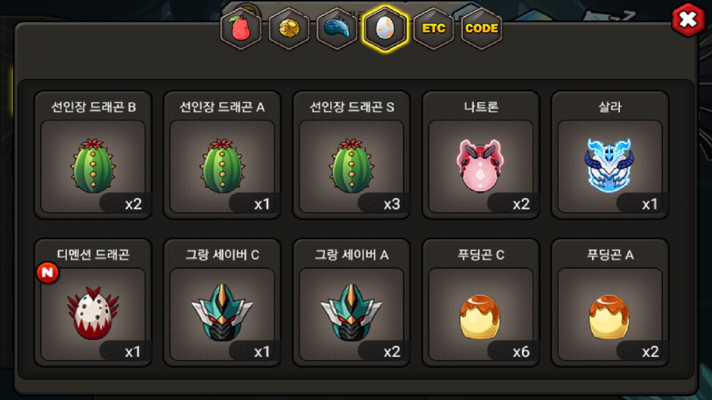Pick the 푸딩곤 A pudding egg

(x=610, y=303)
